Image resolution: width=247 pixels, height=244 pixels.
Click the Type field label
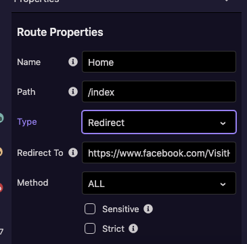coord(27,122)
